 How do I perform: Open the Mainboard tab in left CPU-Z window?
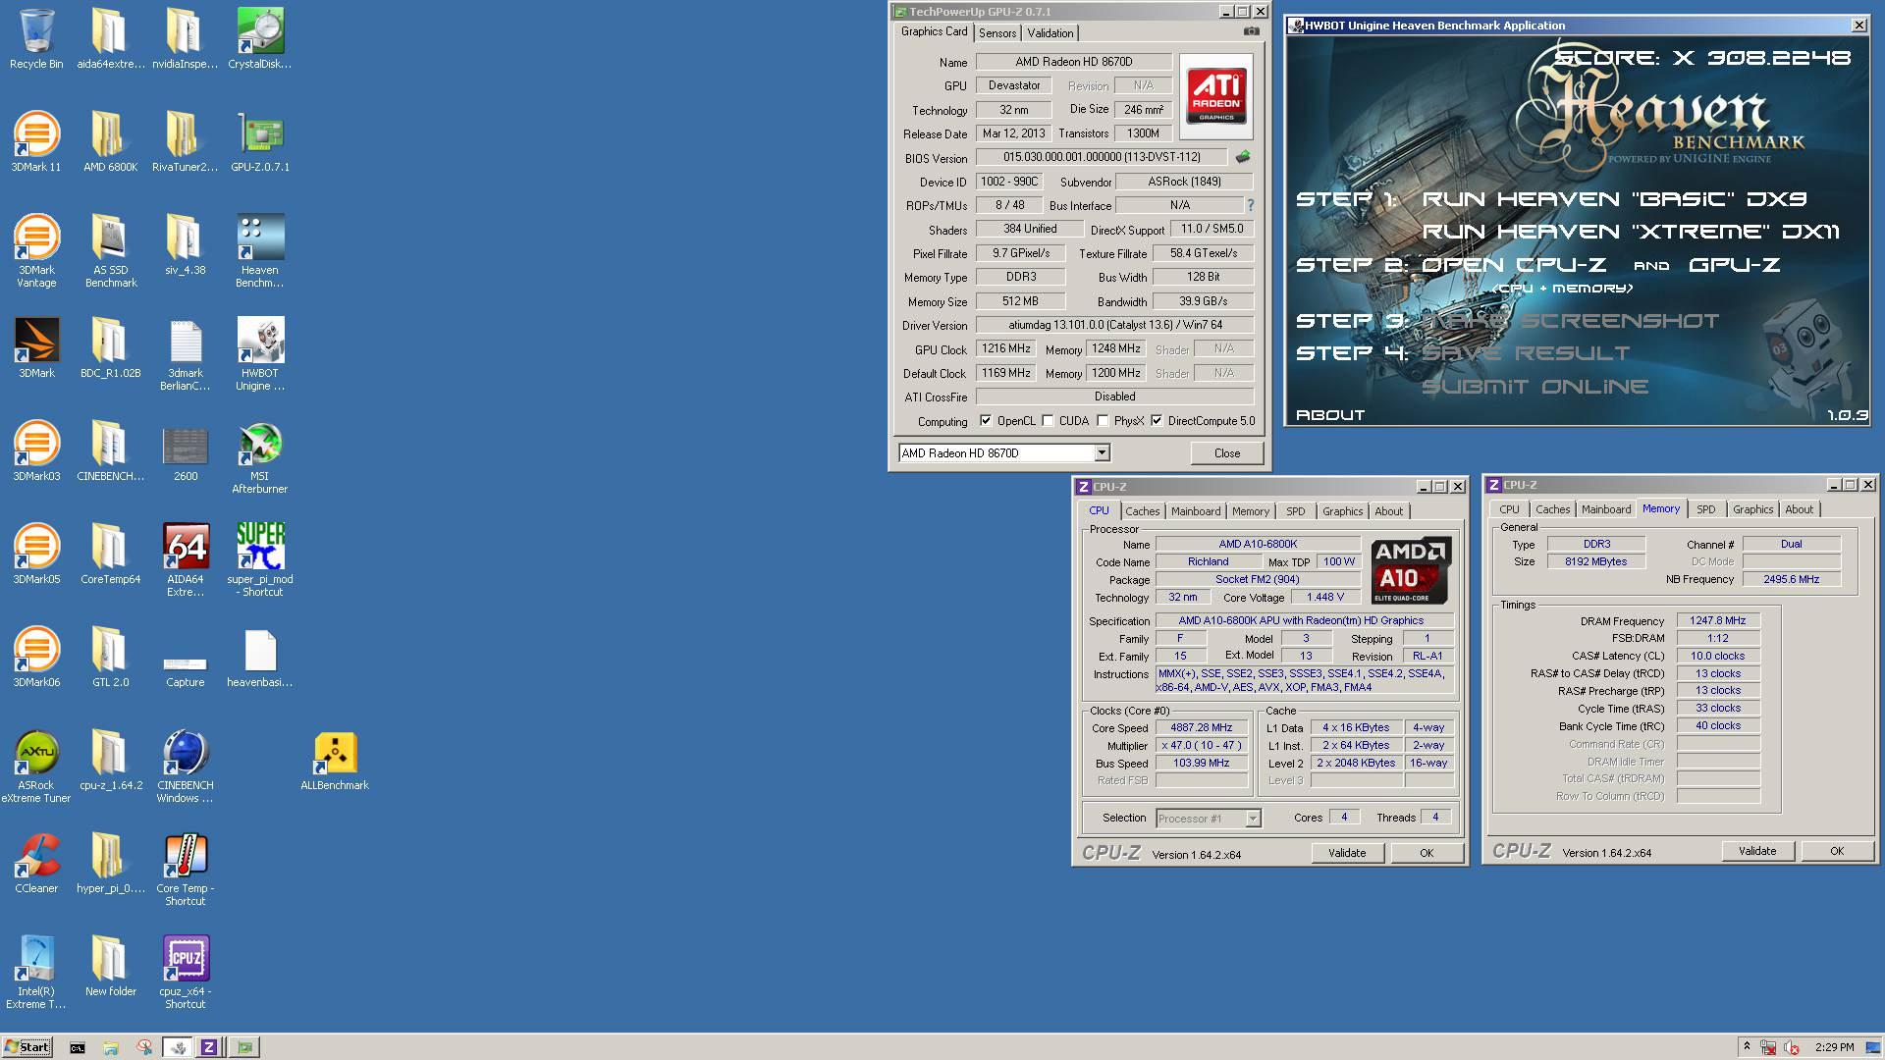1196,511
